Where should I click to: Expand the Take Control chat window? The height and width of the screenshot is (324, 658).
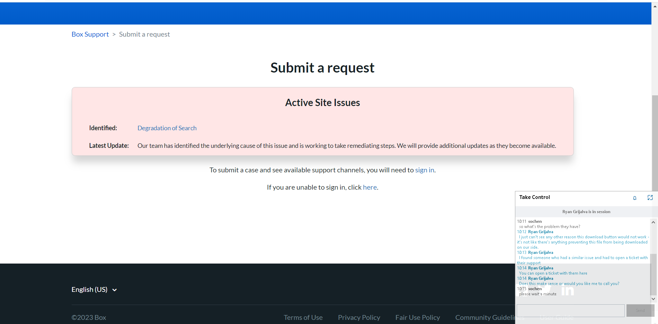tap(650, 198)
